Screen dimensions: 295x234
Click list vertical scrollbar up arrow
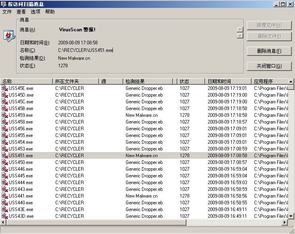point(291,82)
